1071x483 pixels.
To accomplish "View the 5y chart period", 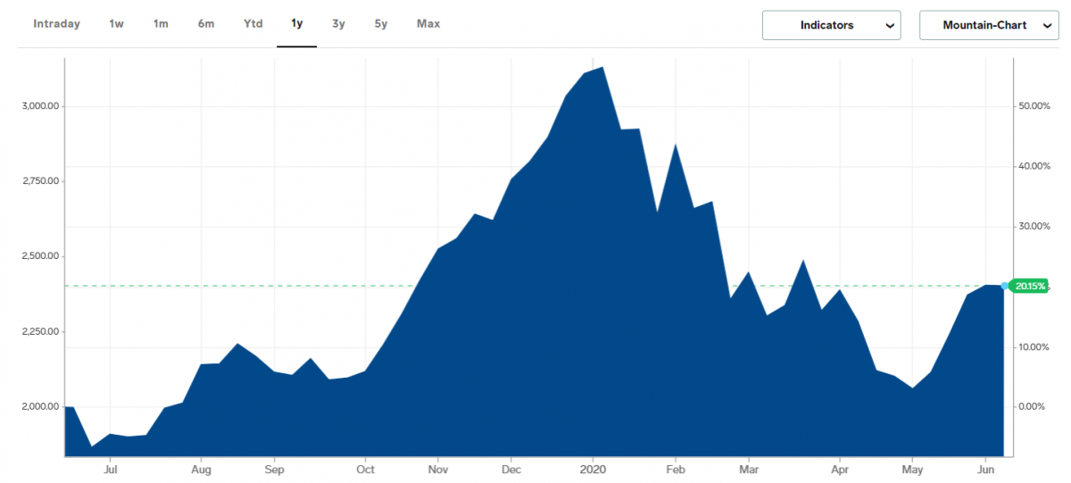I will [x=381, y=24].
